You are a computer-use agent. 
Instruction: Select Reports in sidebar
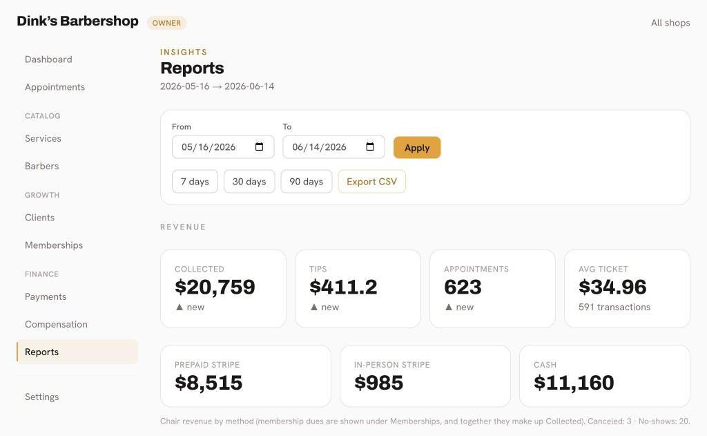click(x=77, y=352)
